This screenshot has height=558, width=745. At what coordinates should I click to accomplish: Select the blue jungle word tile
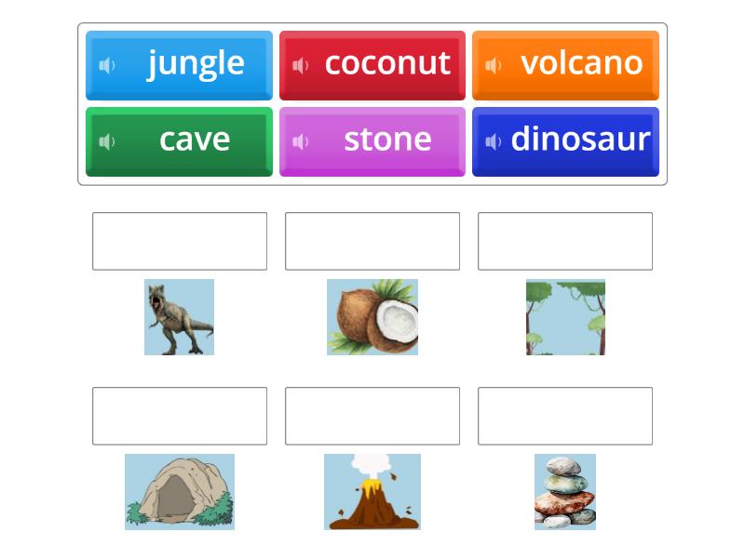(x=179, y=63)
